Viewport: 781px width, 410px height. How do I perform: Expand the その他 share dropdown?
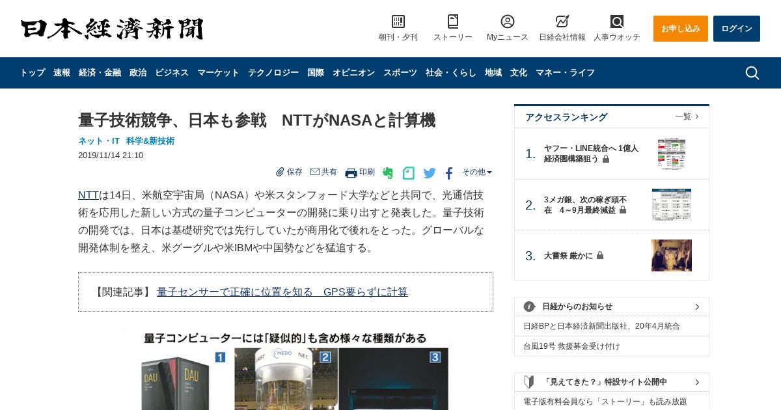point(477,172)
